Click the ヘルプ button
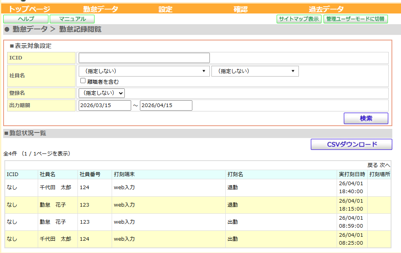 click(x=26, y=19)
